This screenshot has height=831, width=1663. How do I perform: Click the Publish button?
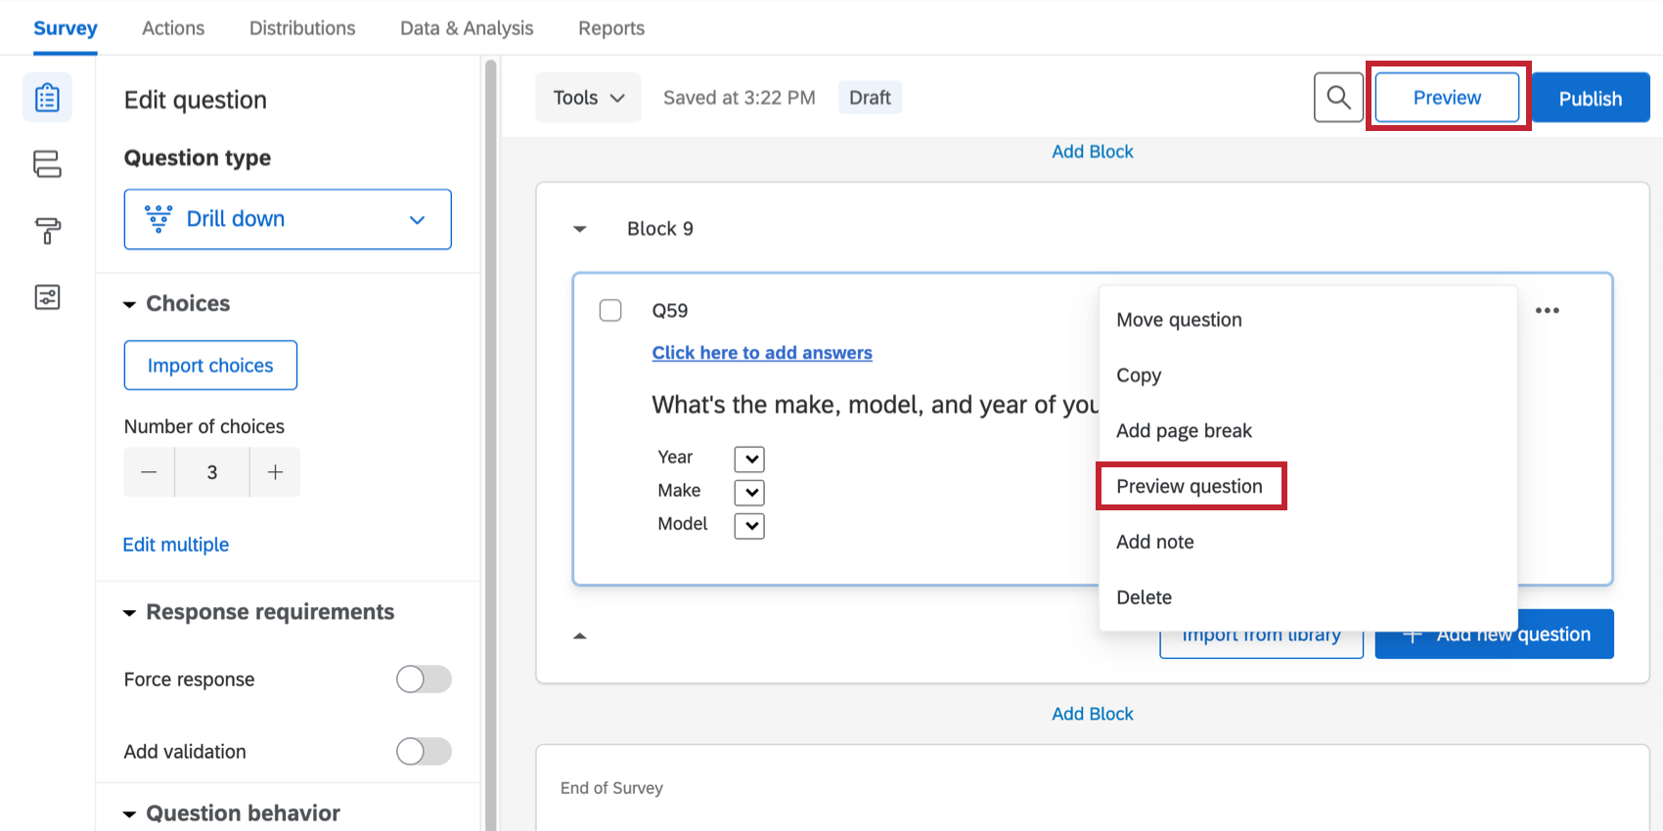click(x=1590, y=99)
